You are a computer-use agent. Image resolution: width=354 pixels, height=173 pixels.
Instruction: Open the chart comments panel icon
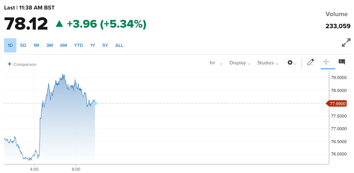342,62
